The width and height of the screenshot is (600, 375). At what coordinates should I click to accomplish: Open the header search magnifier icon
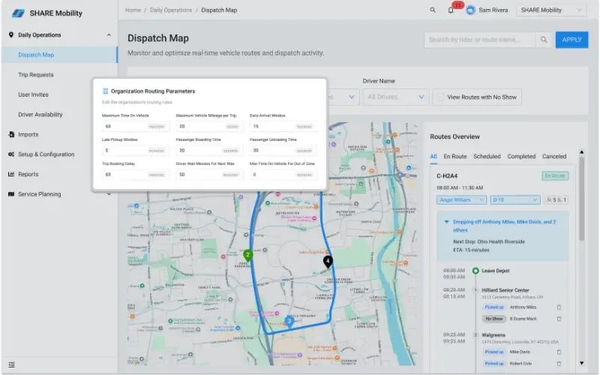click(x=433, y=10)
